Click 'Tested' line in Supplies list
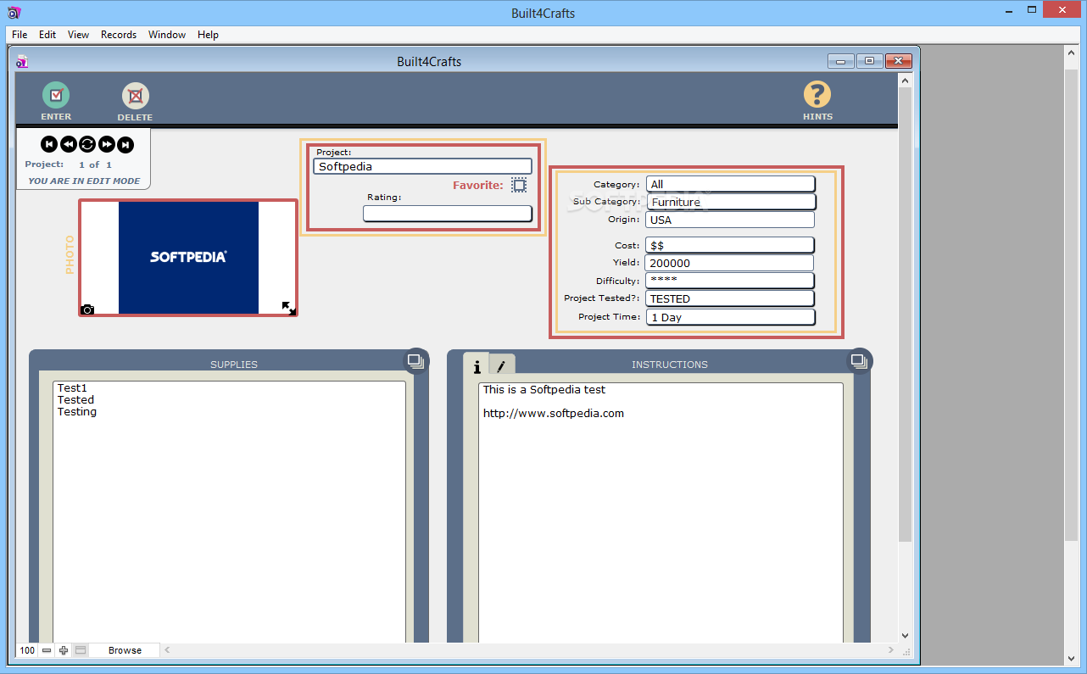This screenshot has height=674, width=1087. click(75, 400)
